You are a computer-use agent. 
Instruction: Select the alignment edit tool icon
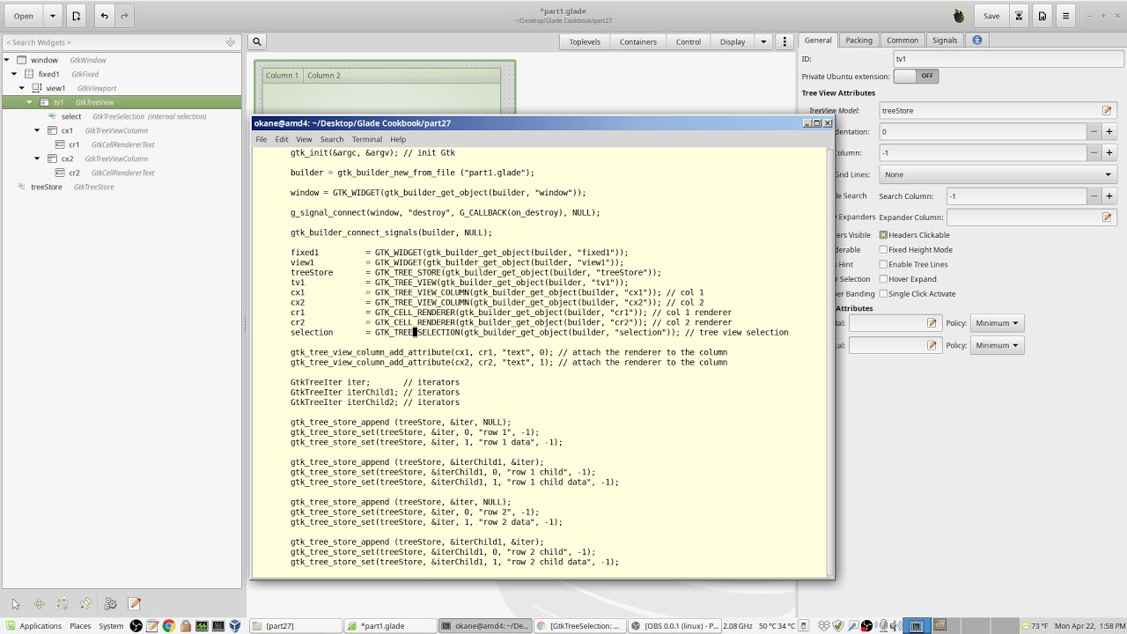pos(85,604)
